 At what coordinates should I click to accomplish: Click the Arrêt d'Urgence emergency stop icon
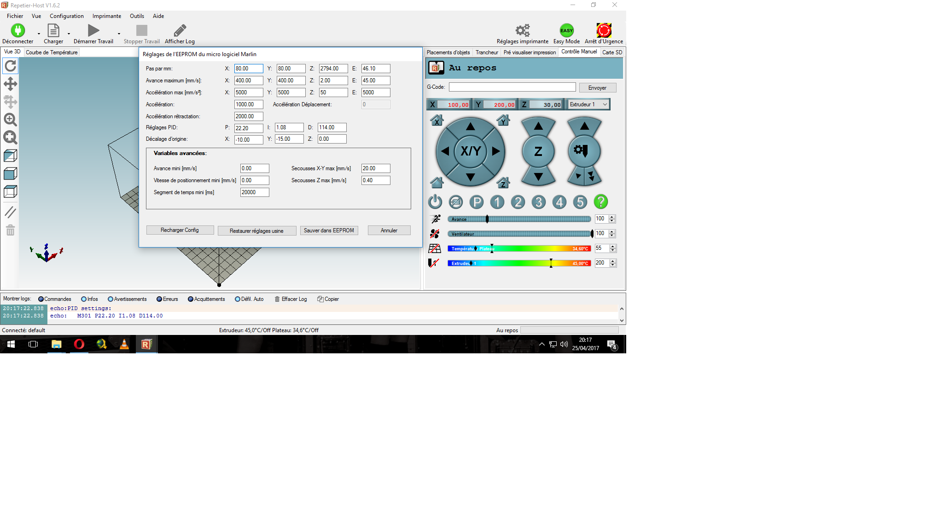(604, 31)
